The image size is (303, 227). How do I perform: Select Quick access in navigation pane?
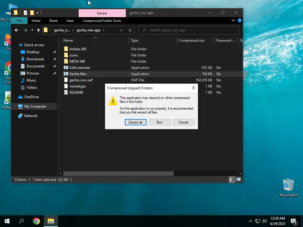click(34, 45)
